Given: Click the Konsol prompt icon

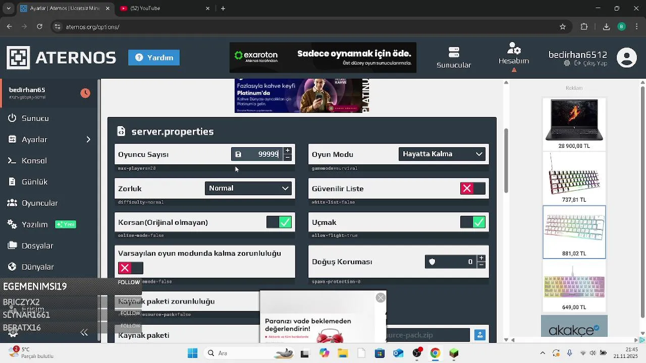Looking at the screenshot, I should pos(13,161).
